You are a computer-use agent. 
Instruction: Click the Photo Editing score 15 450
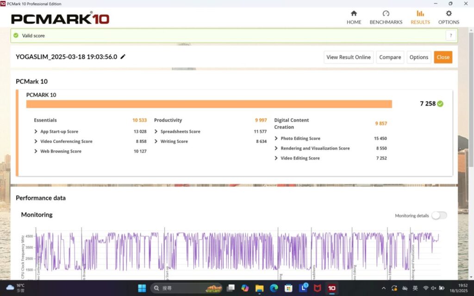pyautogui.click(x=380, y=138)
